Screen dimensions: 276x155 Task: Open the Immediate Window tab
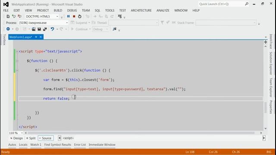coord(102,145)
